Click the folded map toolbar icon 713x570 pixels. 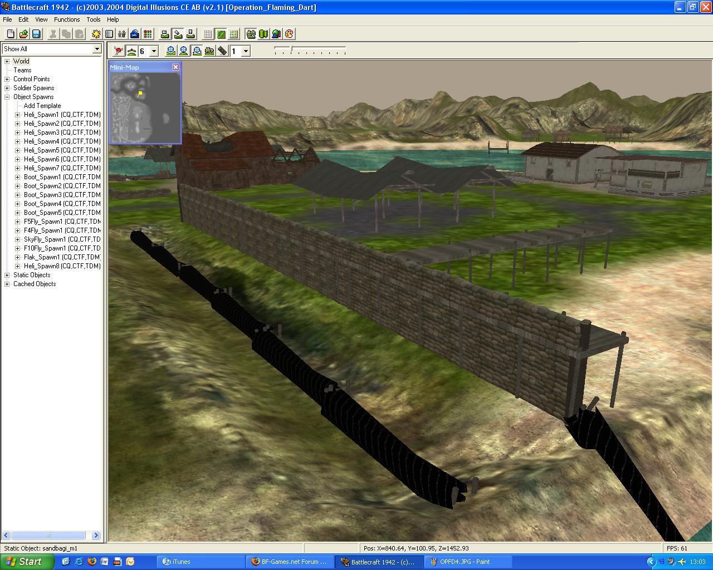click(x=263, y=34)
